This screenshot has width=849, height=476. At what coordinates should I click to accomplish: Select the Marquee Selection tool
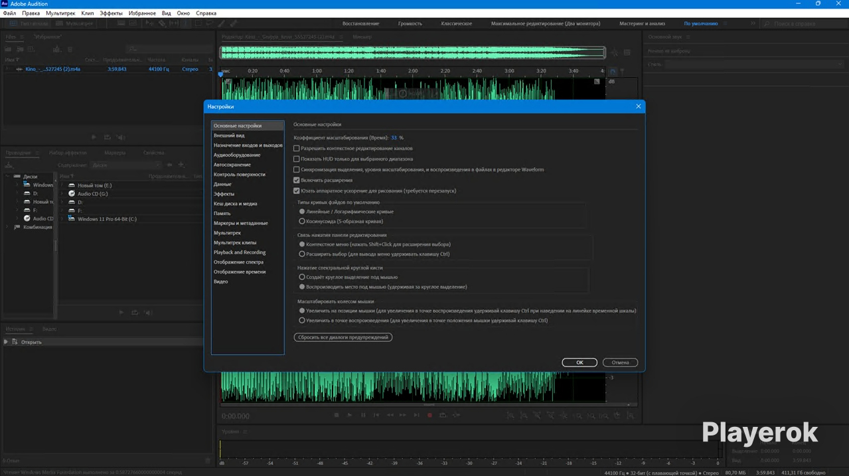[198, 23]
